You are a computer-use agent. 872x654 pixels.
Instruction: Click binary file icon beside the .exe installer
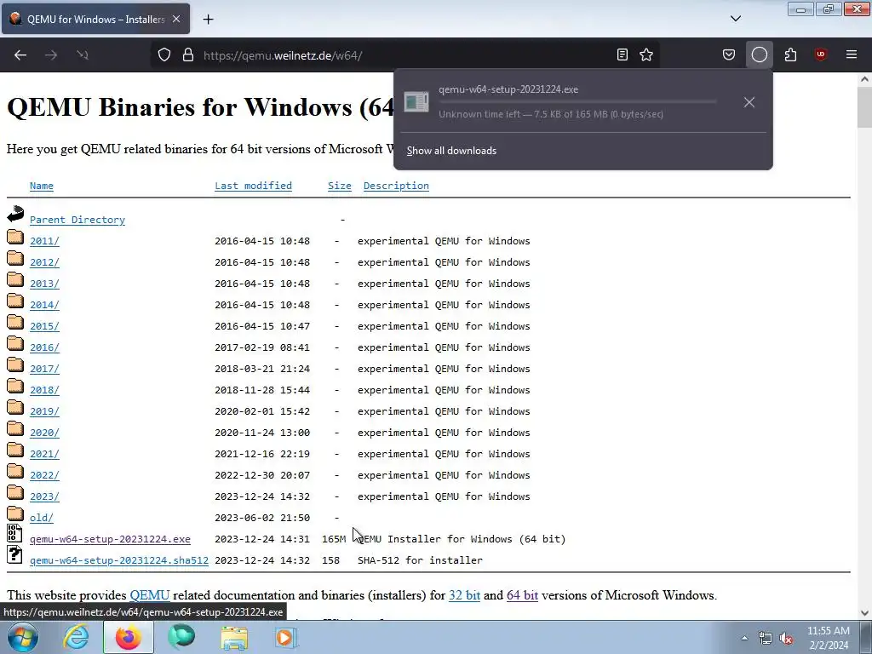(14, 533)
